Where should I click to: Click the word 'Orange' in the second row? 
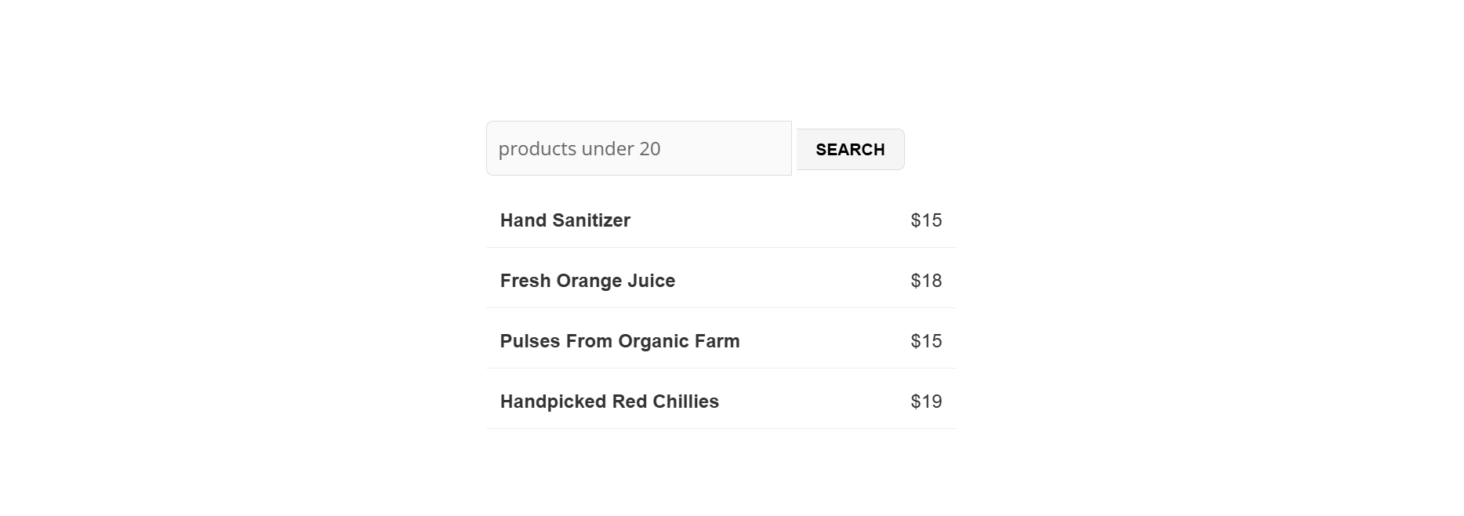pos(587,281)
